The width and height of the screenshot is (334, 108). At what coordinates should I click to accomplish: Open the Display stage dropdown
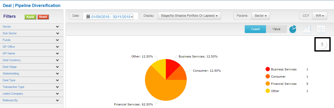point(189,16)
